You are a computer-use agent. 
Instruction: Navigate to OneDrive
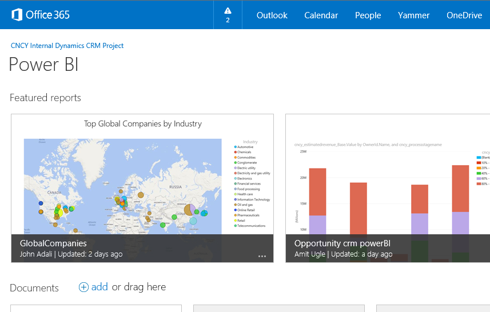tap(464, 15)
